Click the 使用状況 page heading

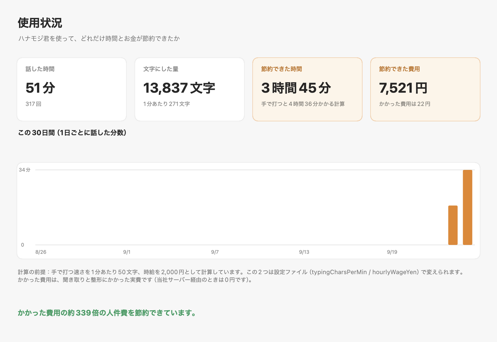pos(40,23)
